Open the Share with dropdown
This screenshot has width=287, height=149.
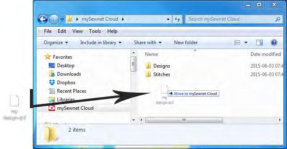click(148, 43)
